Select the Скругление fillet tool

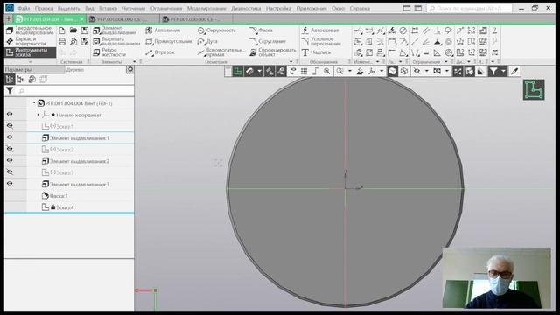[x=267, y=41]
